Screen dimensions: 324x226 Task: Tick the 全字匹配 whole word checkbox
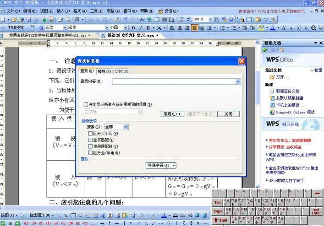90,140
